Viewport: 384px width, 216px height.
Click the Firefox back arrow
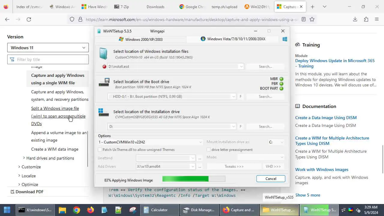(7, 19)
